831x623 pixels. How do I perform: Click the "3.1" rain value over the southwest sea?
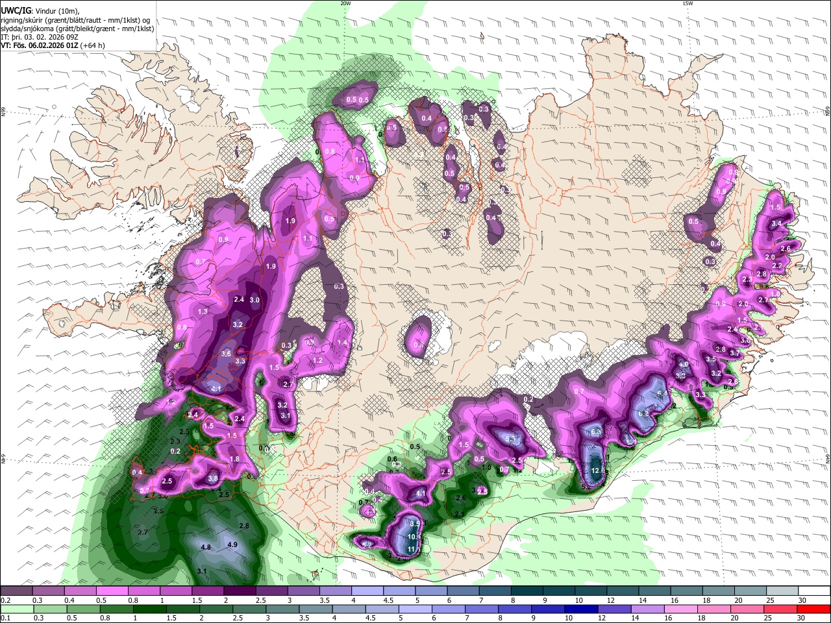(202, 571)
